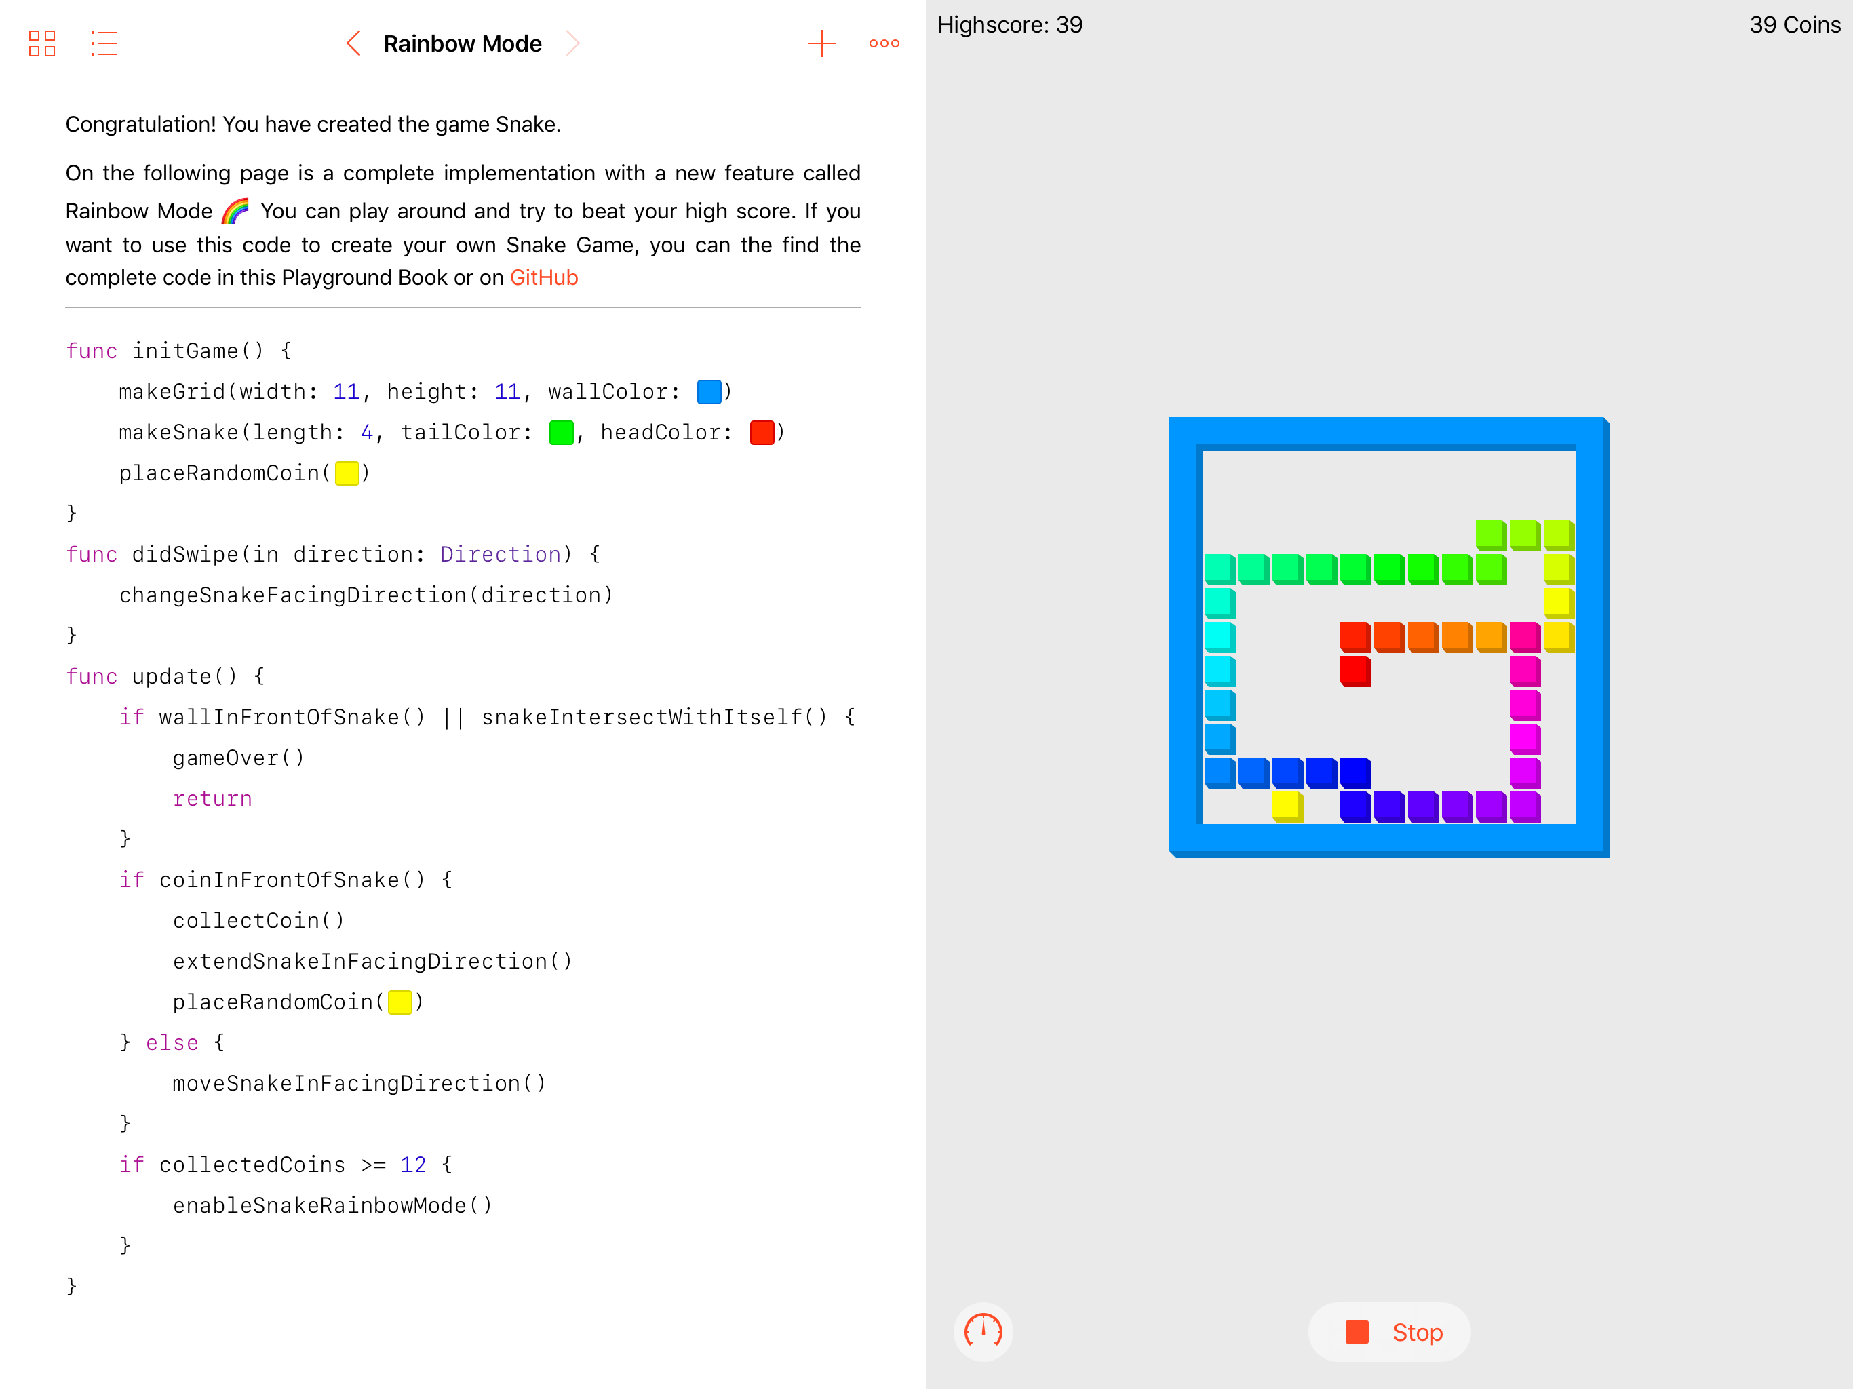
Task: Open the playground pages grid view
Action: 42,43
